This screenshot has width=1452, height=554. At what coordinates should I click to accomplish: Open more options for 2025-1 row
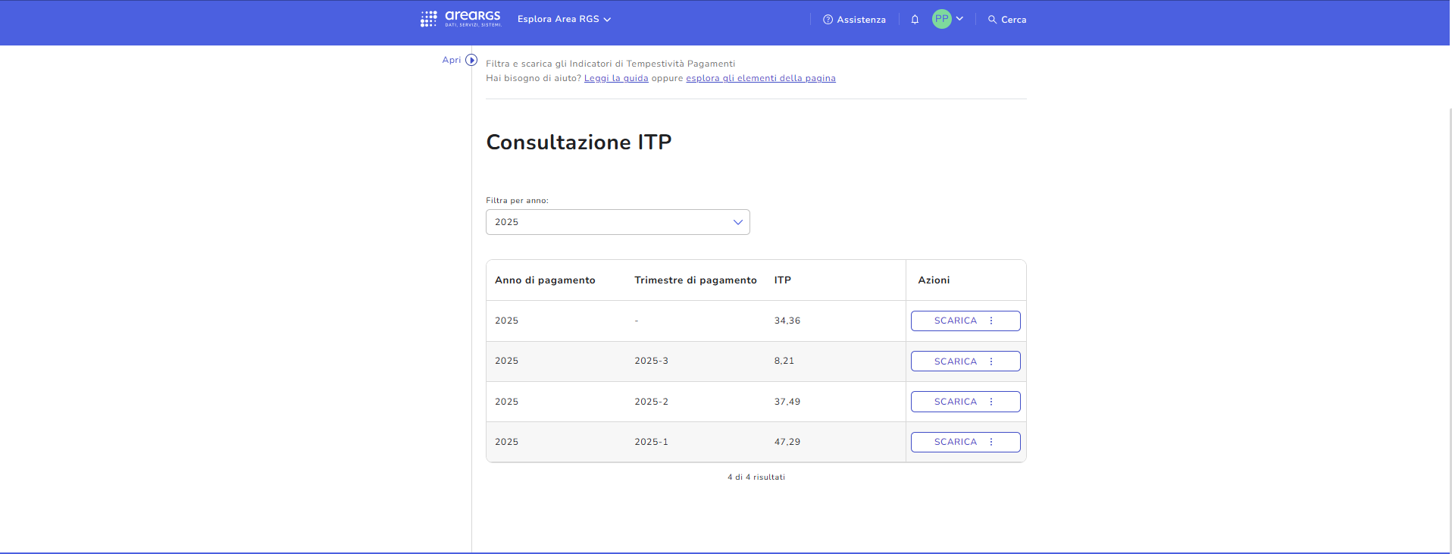[x=991, y=442]
